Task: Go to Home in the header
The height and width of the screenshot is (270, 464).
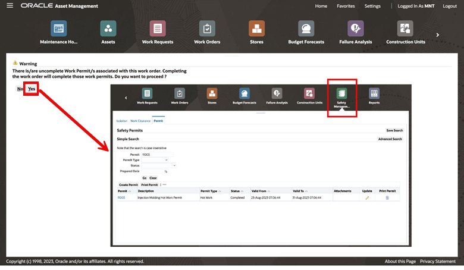Action: tap(321, 6)
